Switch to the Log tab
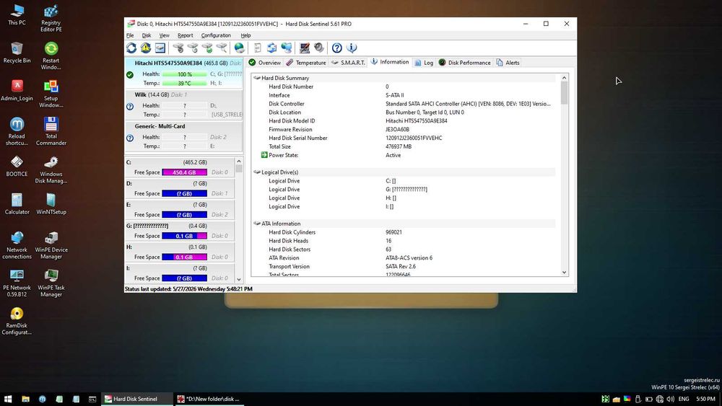722x406 pixels. pos(424,63)
